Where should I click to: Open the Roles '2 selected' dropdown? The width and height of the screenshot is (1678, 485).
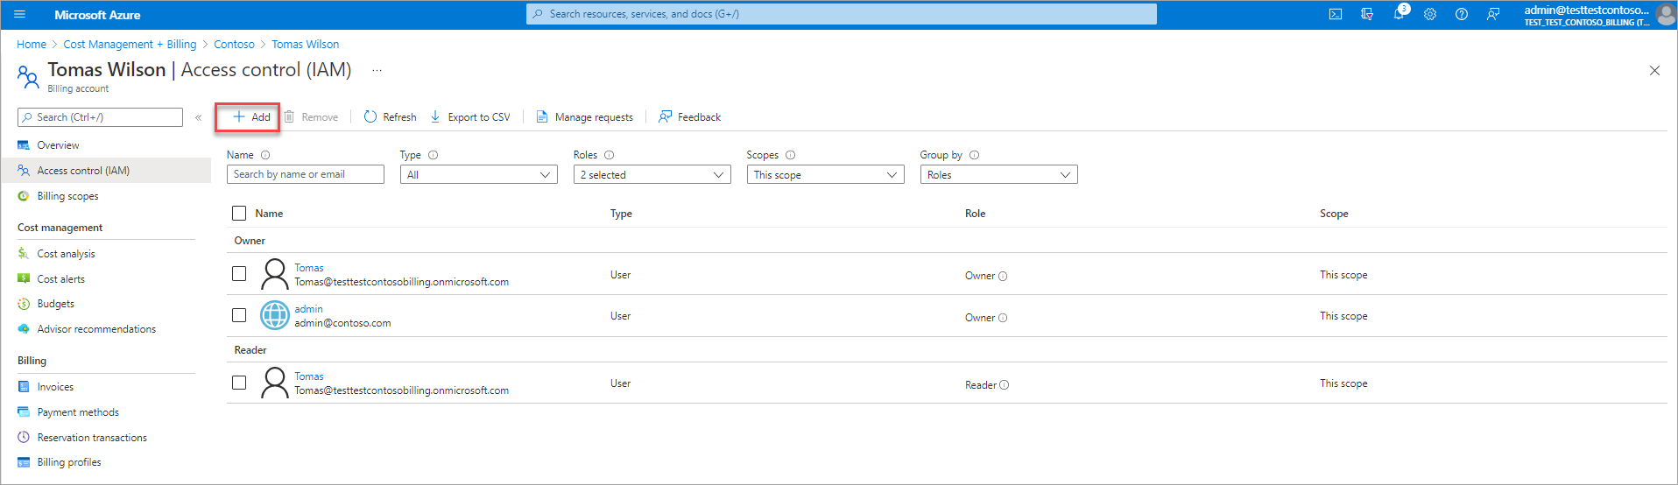pos(652,175)
